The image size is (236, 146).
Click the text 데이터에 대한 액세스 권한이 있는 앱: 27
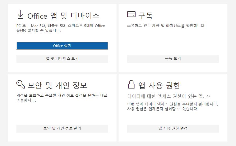point(169,96)
